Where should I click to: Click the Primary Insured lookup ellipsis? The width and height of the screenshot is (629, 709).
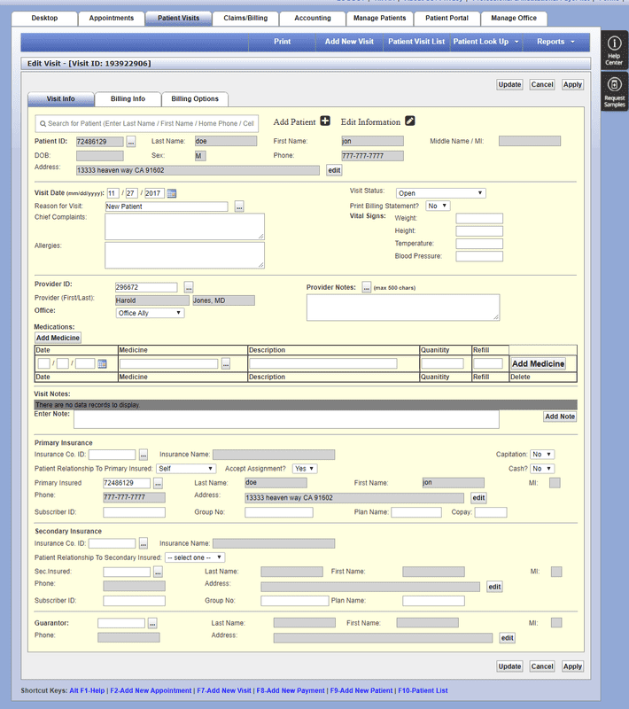158,483
